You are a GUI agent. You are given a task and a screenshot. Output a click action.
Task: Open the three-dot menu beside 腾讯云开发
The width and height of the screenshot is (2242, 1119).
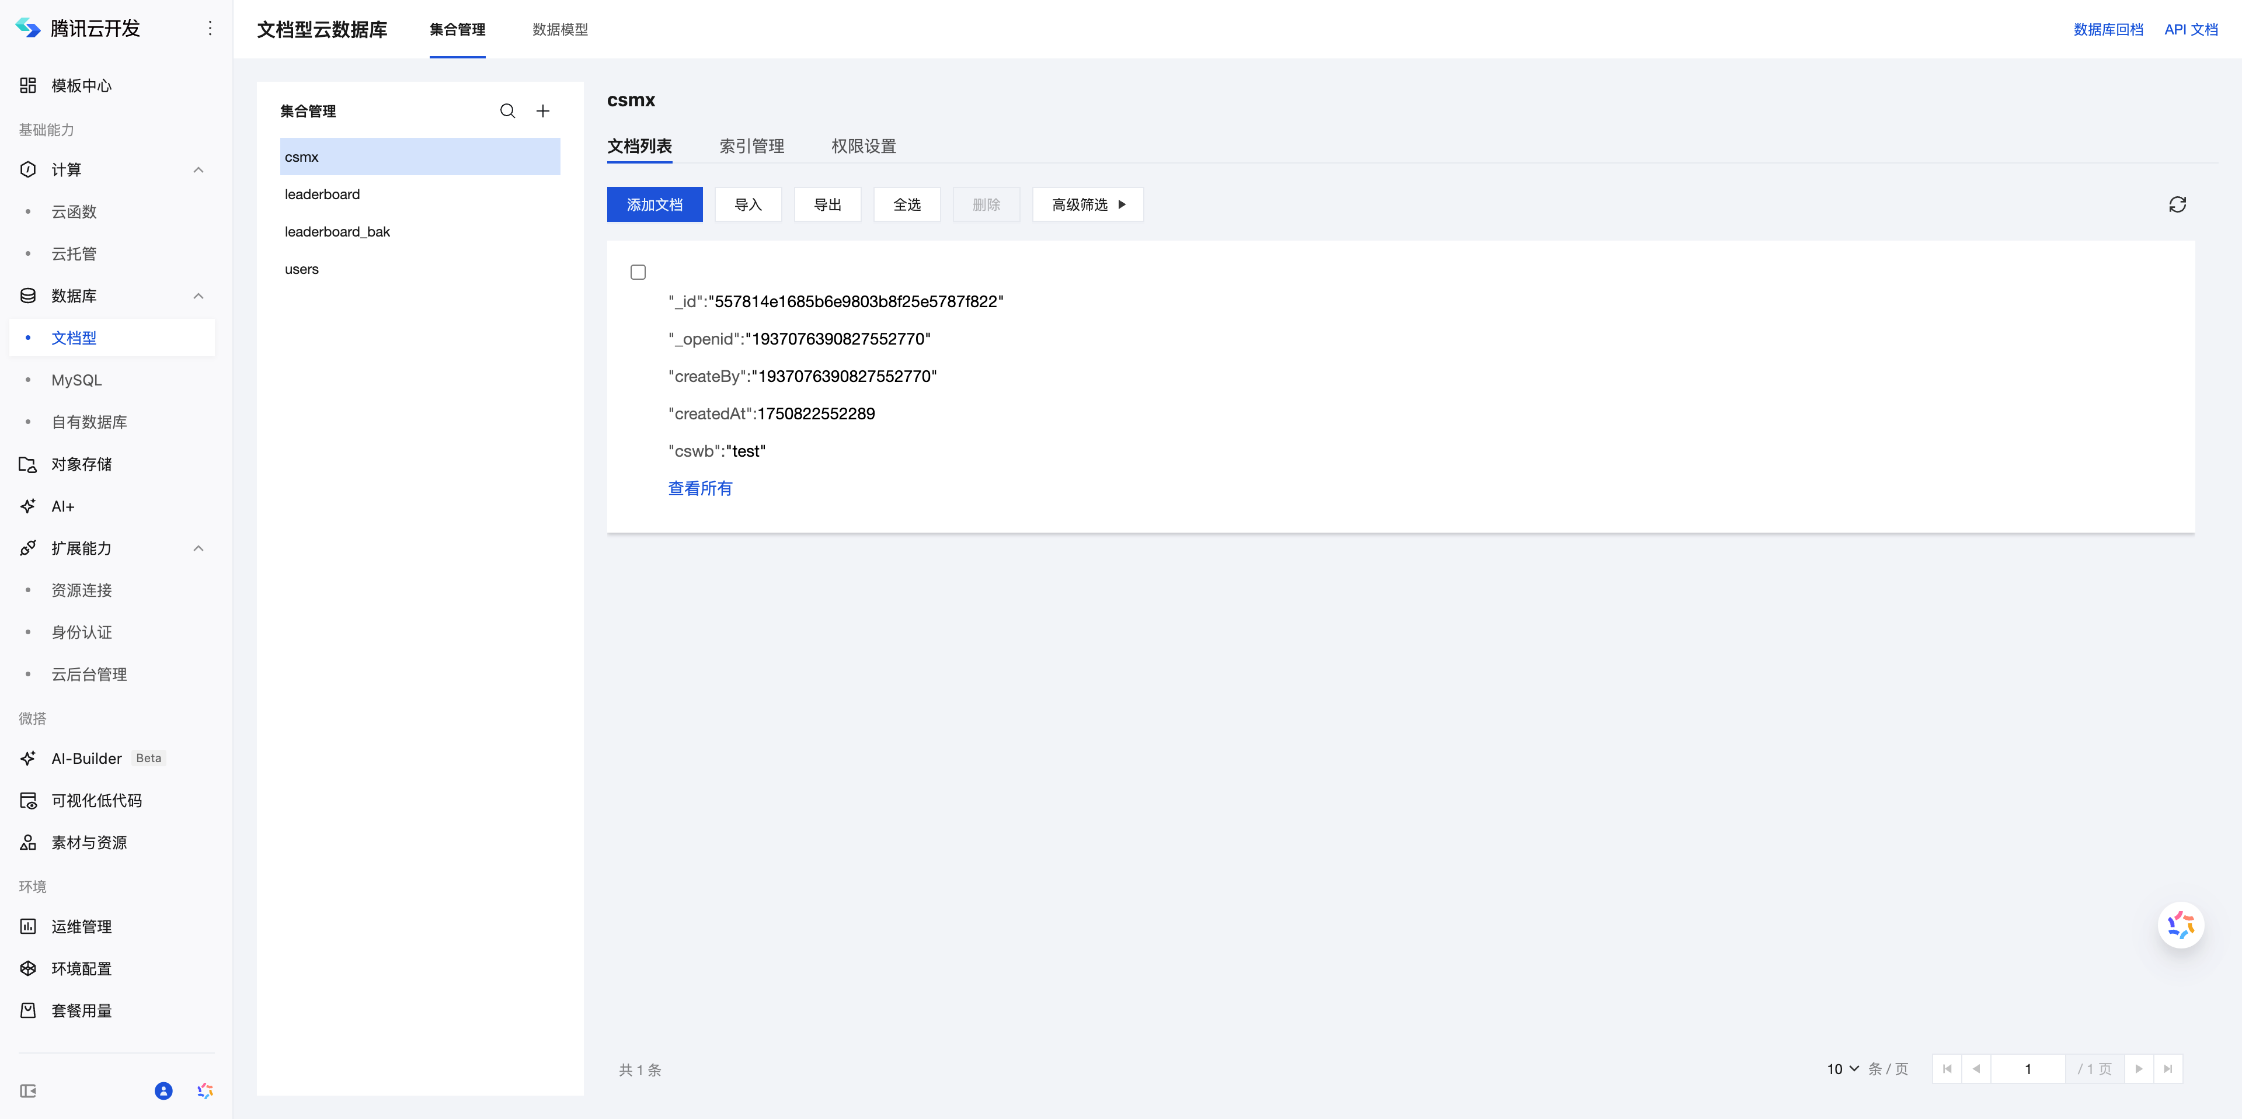point(210,28)
